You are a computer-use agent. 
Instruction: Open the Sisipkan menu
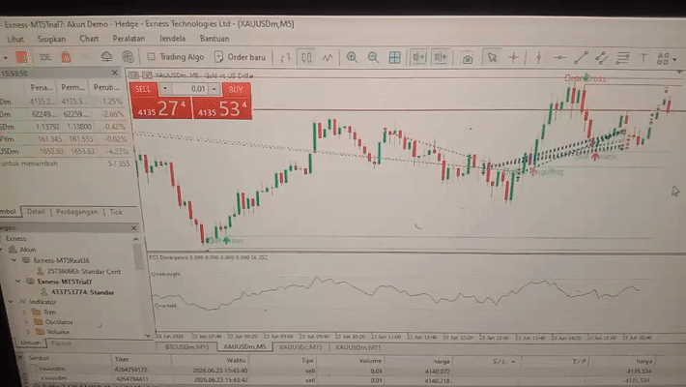[x=51, y=39]
